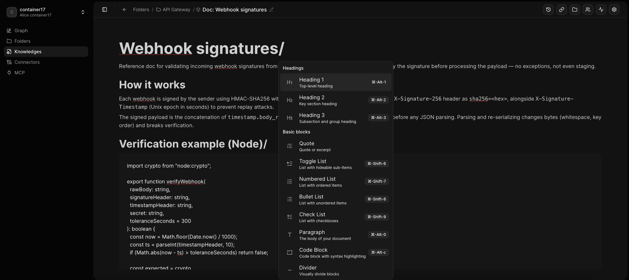Screen dimensions: 629x280
Task: Open Connectors in the sidebar
Action: [x=46, y=62]
